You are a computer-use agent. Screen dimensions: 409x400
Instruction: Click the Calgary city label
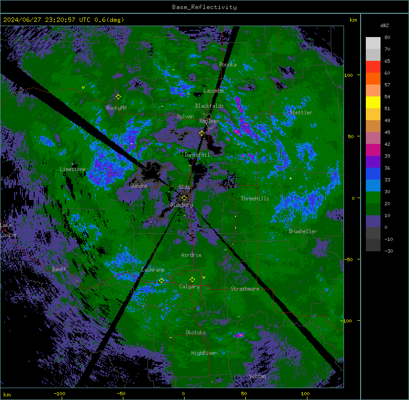coord(189,286)
